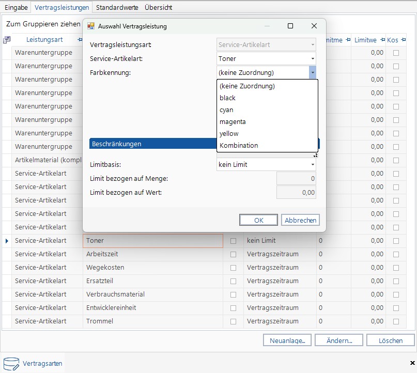Click the pin icon next to Kos header

[x=403, y=40]
